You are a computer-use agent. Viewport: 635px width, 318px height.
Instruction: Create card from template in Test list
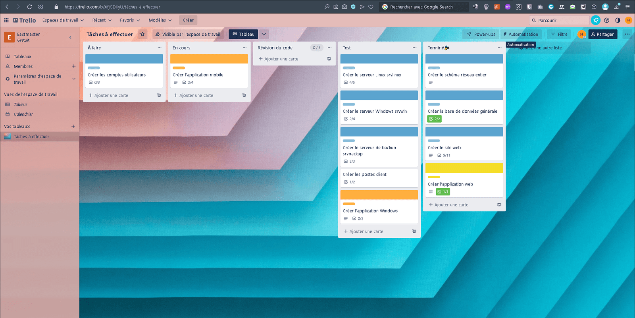click(414, 231)
